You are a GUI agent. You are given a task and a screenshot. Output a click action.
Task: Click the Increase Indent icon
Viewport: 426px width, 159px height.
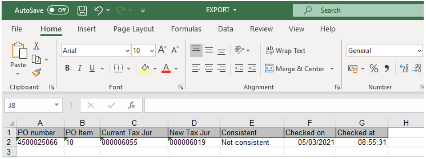pyautogui.click(x=251, y=68)
